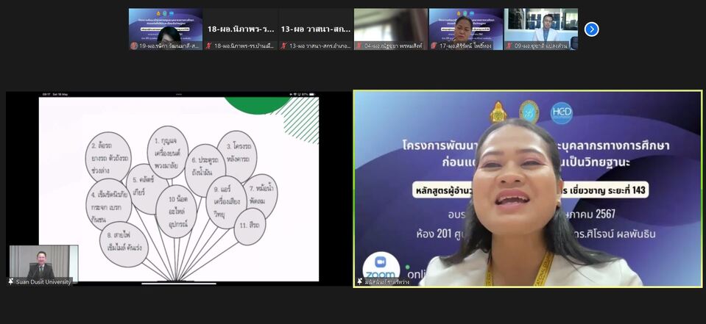Click Zoom logo in speaker's virtual background
Screen dimensions: 706x324
click(381, 267)
